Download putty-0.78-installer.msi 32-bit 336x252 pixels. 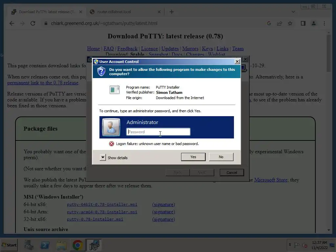(x=95, y=219)
